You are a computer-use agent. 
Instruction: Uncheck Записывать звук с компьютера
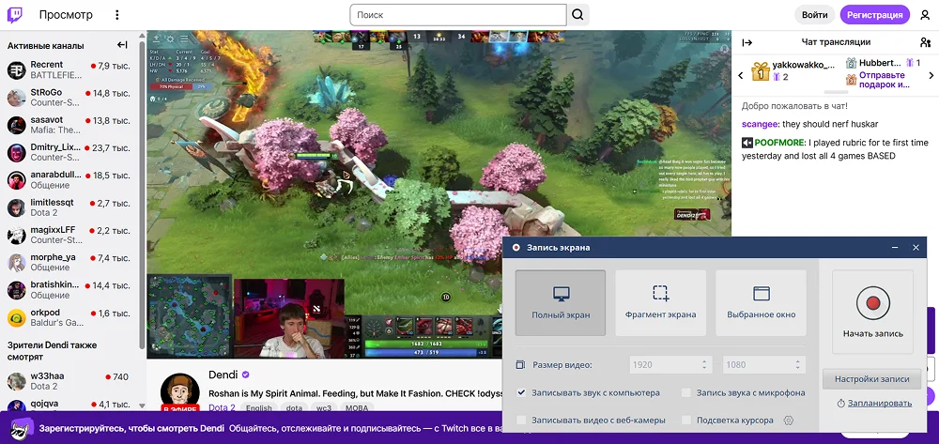[x=522, y=392]
